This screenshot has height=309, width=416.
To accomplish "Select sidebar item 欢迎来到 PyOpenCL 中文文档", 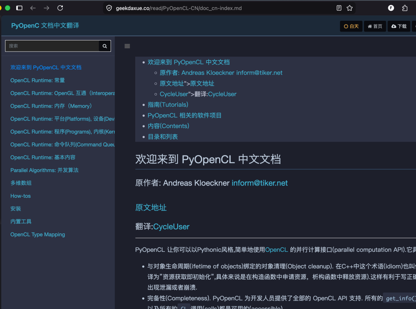I will (x=45, y=67).
